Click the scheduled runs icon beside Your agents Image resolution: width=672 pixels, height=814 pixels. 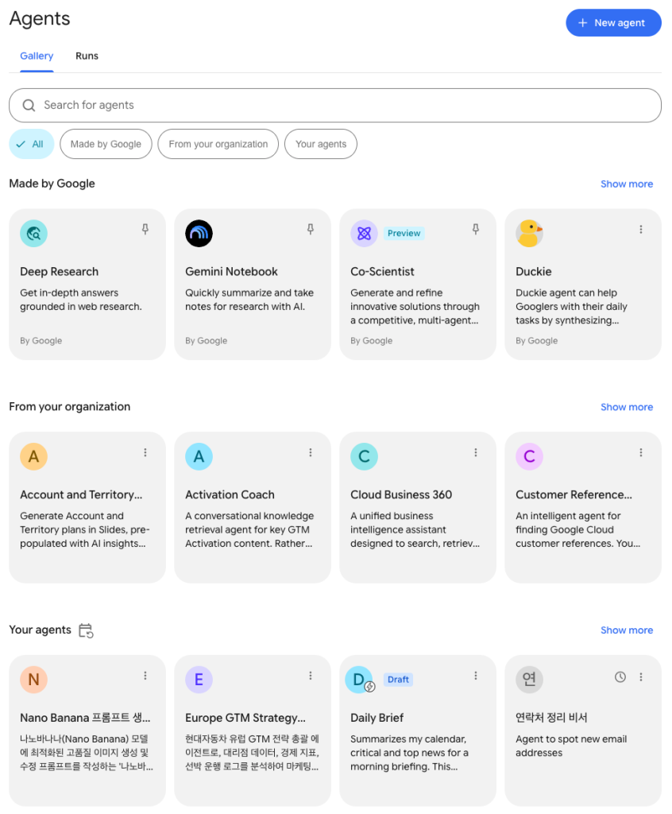(86, 630)
